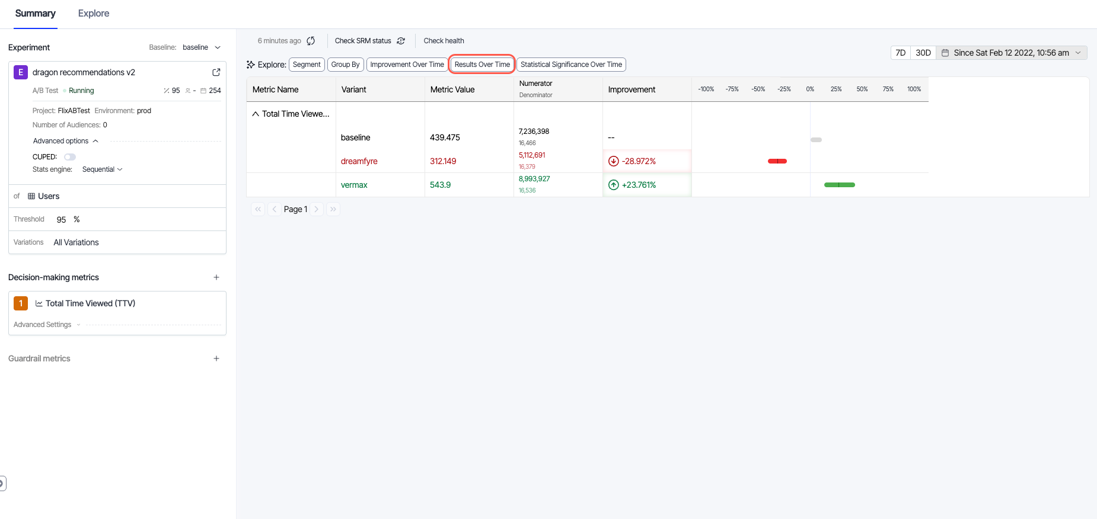Image resolution: width=1097 pixels, height=519 pixels.
Task: Add a guardrail metric with plus icon
Action: pyautogui.click(x=216, y=358)
